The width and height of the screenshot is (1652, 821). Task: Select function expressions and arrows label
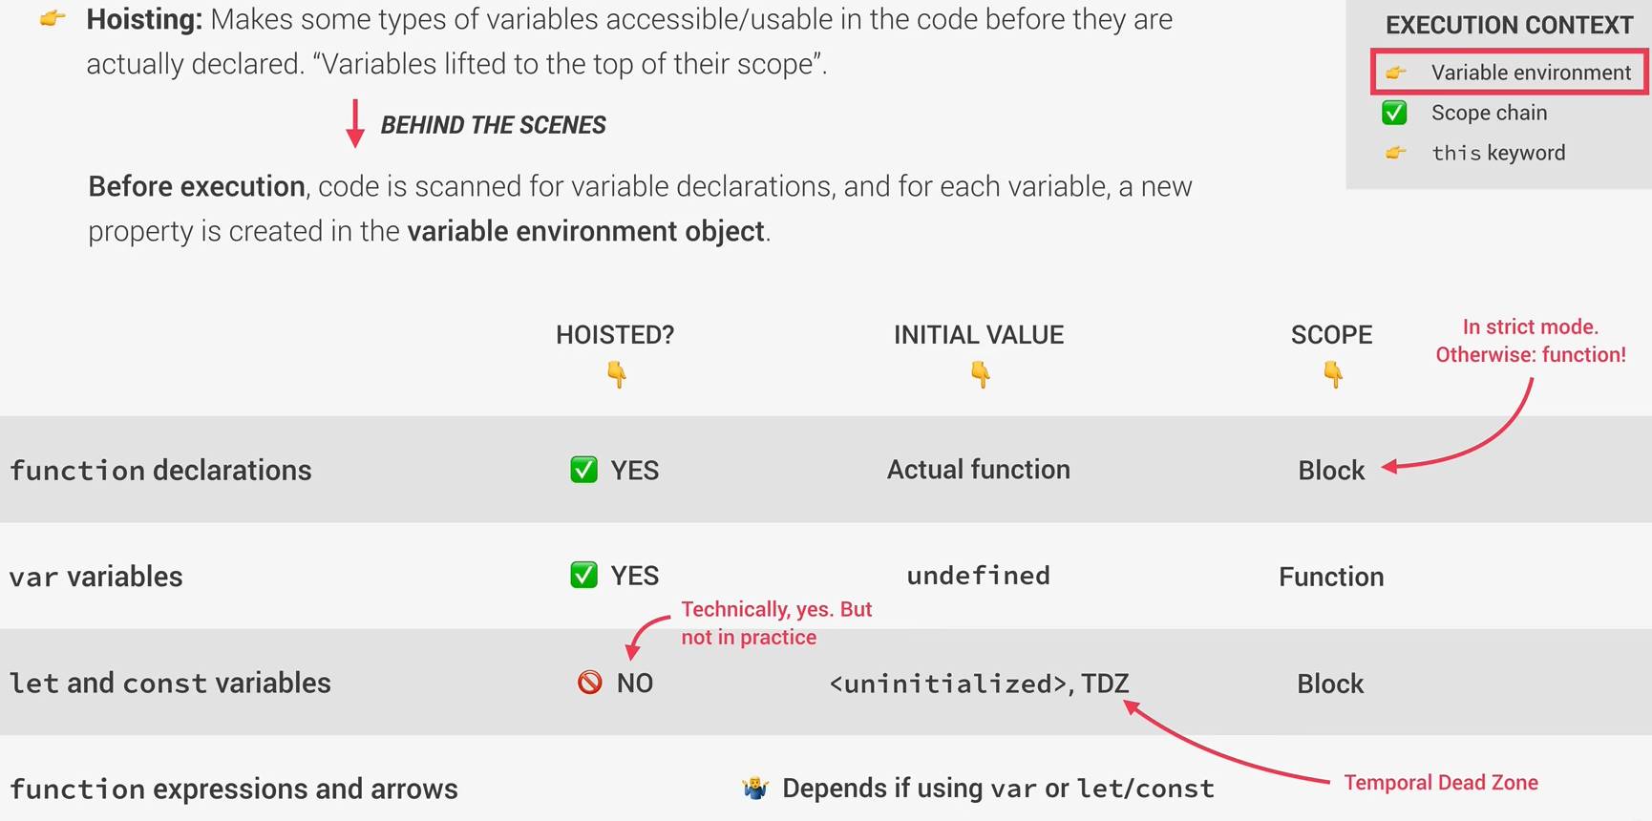pyautogui.click(x=234, y=789)
